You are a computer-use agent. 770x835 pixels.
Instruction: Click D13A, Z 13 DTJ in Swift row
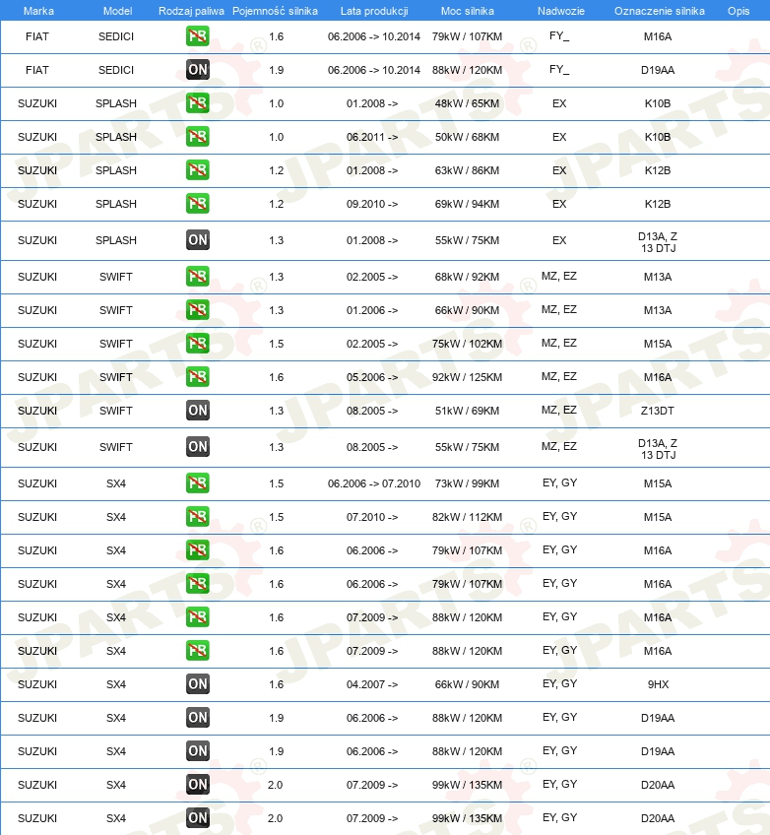coord(658,449)
